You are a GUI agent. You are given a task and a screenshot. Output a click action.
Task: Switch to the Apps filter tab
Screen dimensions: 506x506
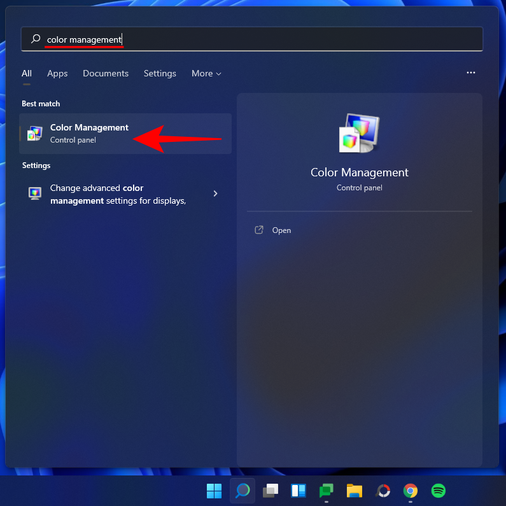tap(57, 74)
